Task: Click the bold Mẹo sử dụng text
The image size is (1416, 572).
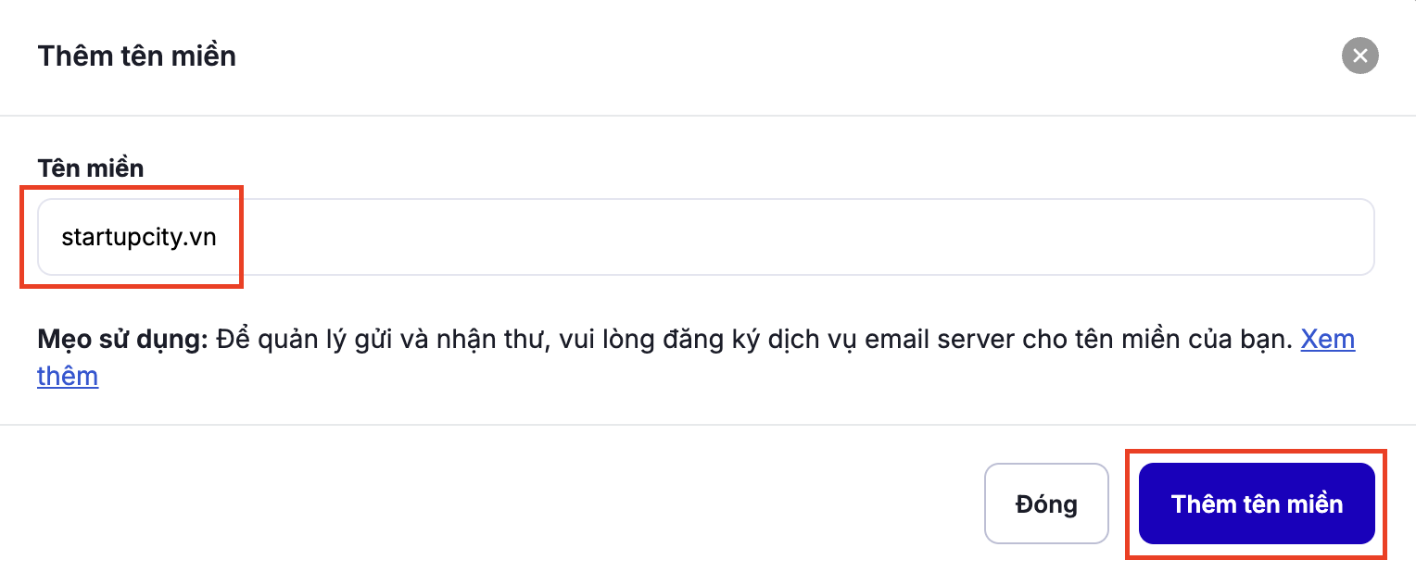Action: 122,340
